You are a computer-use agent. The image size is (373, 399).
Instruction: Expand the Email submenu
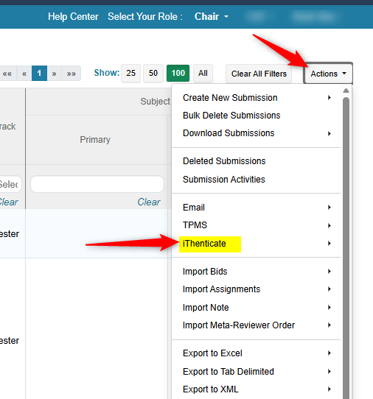click(x=257, y=208)
